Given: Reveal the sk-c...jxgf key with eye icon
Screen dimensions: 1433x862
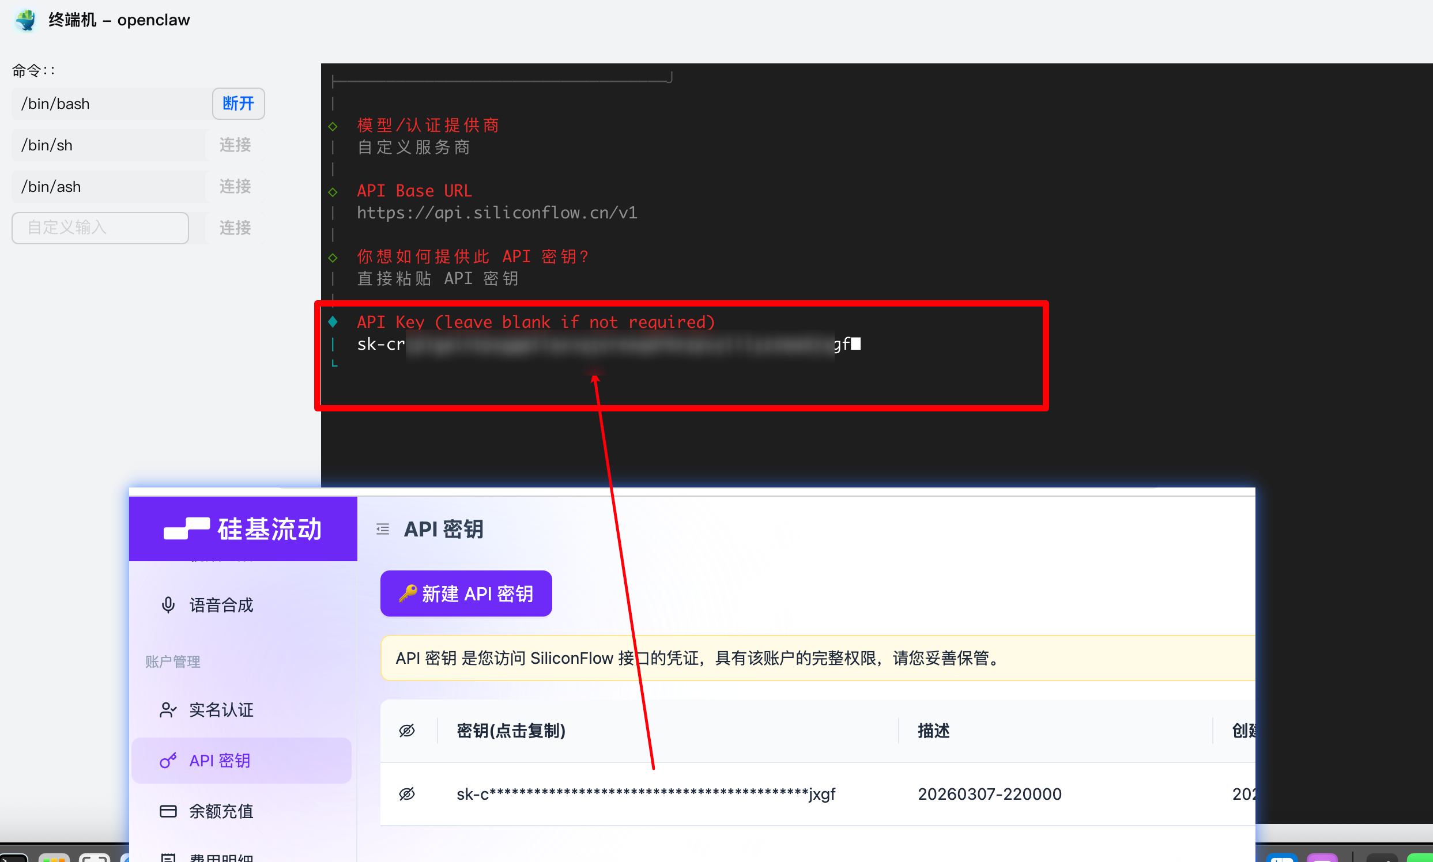Looking at the screenshot, I should pyautogui.click(x=407, y=793).
